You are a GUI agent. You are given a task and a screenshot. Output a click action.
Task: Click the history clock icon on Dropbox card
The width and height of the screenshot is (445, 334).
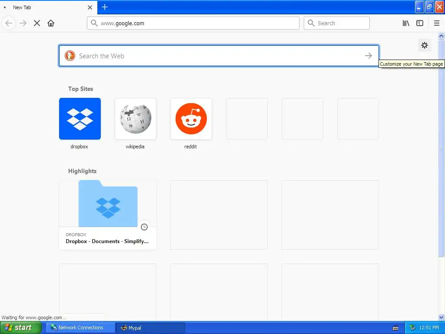pos(144,227)
